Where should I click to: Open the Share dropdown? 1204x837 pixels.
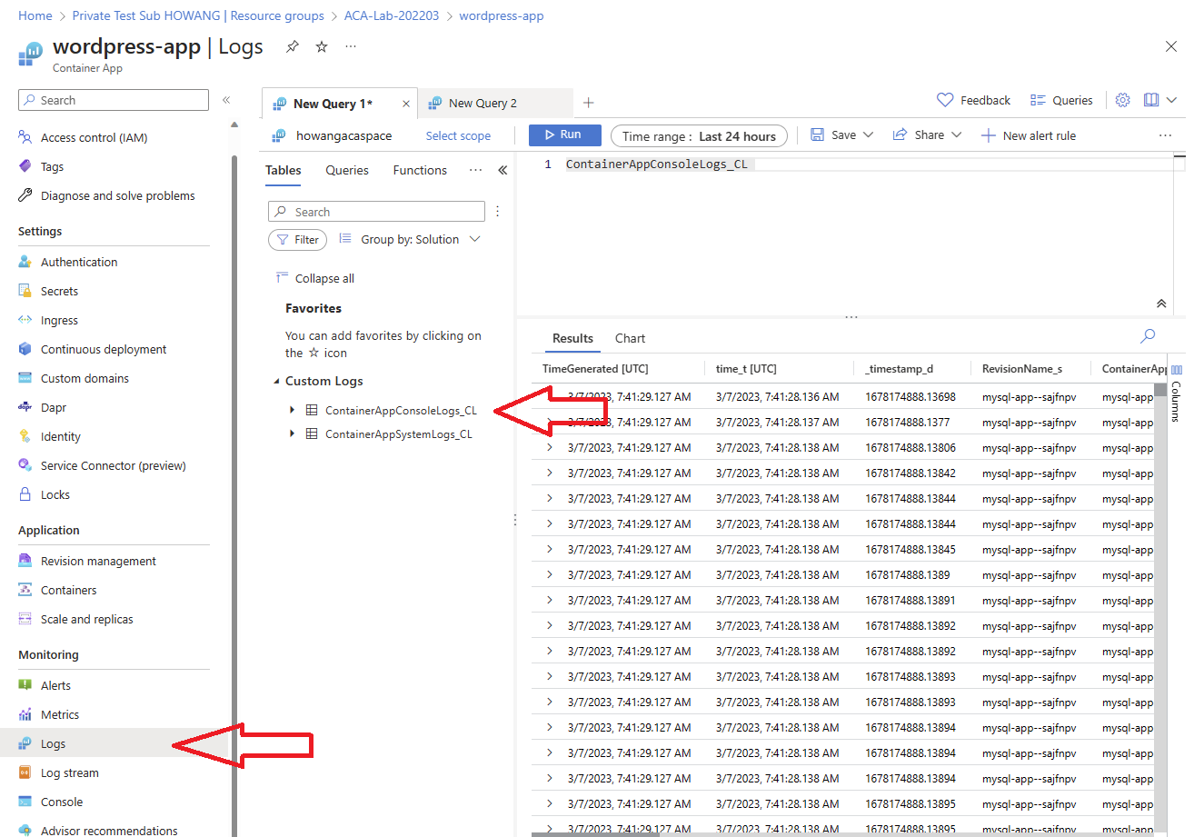pos(927,135)
